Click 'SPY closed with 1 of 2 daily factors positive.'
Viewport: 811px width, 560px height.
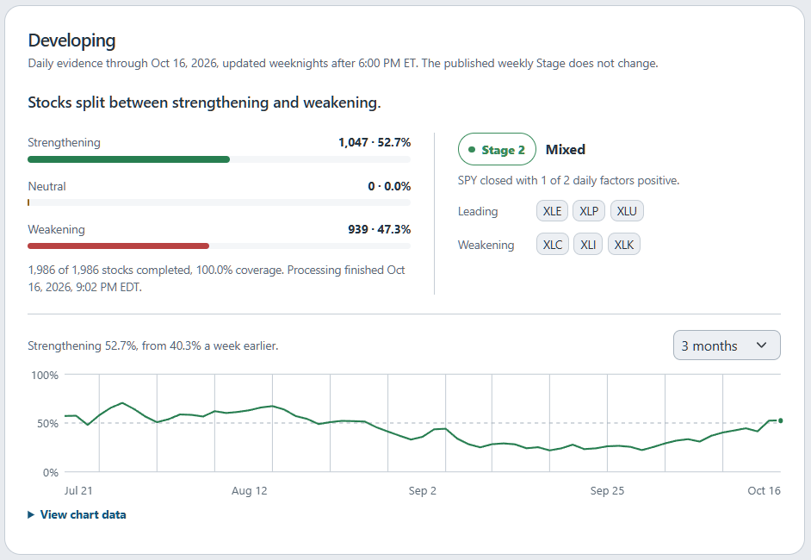click(568, 180)
